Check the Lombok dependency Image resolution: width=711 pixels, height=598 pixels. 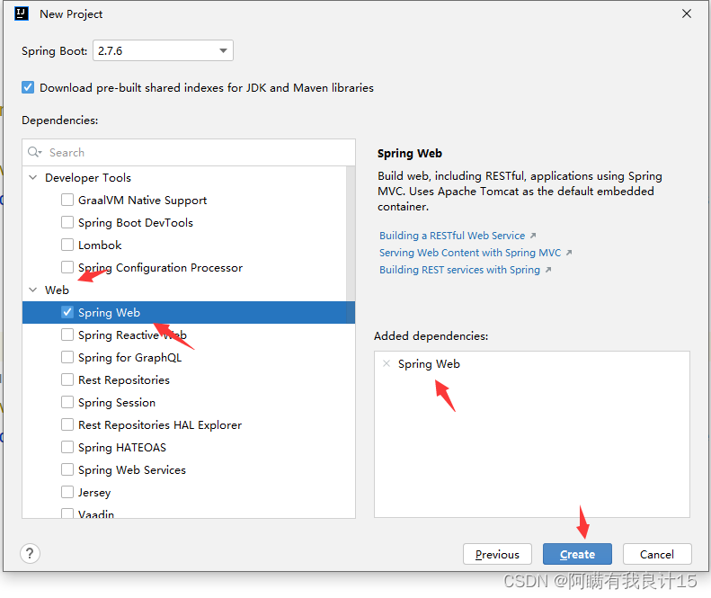pyautogui.click(x=67, y=245)
